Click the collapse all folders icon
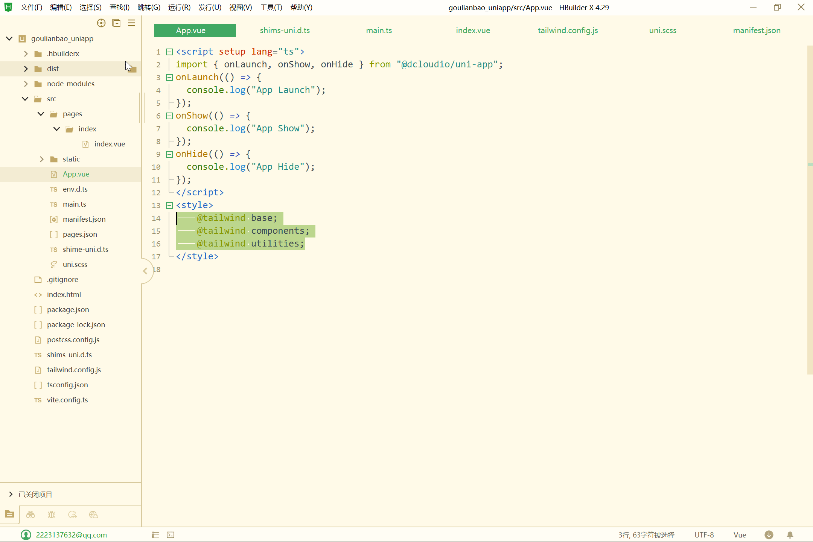This screenshot has height=542, width=813. (x=116, y=23)
